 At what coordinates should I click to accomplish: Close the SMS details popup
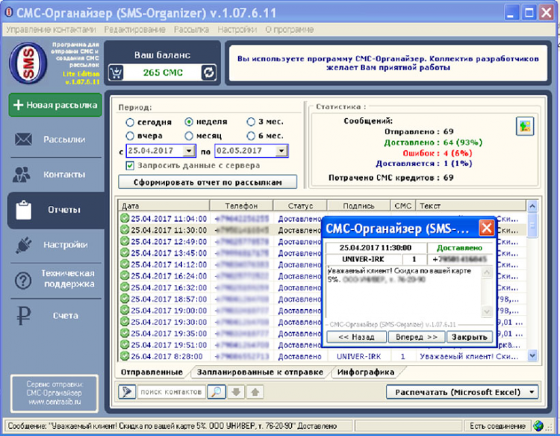486,228
